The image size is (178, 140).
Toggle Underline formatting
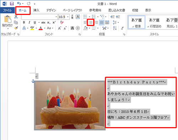[35, 22]
